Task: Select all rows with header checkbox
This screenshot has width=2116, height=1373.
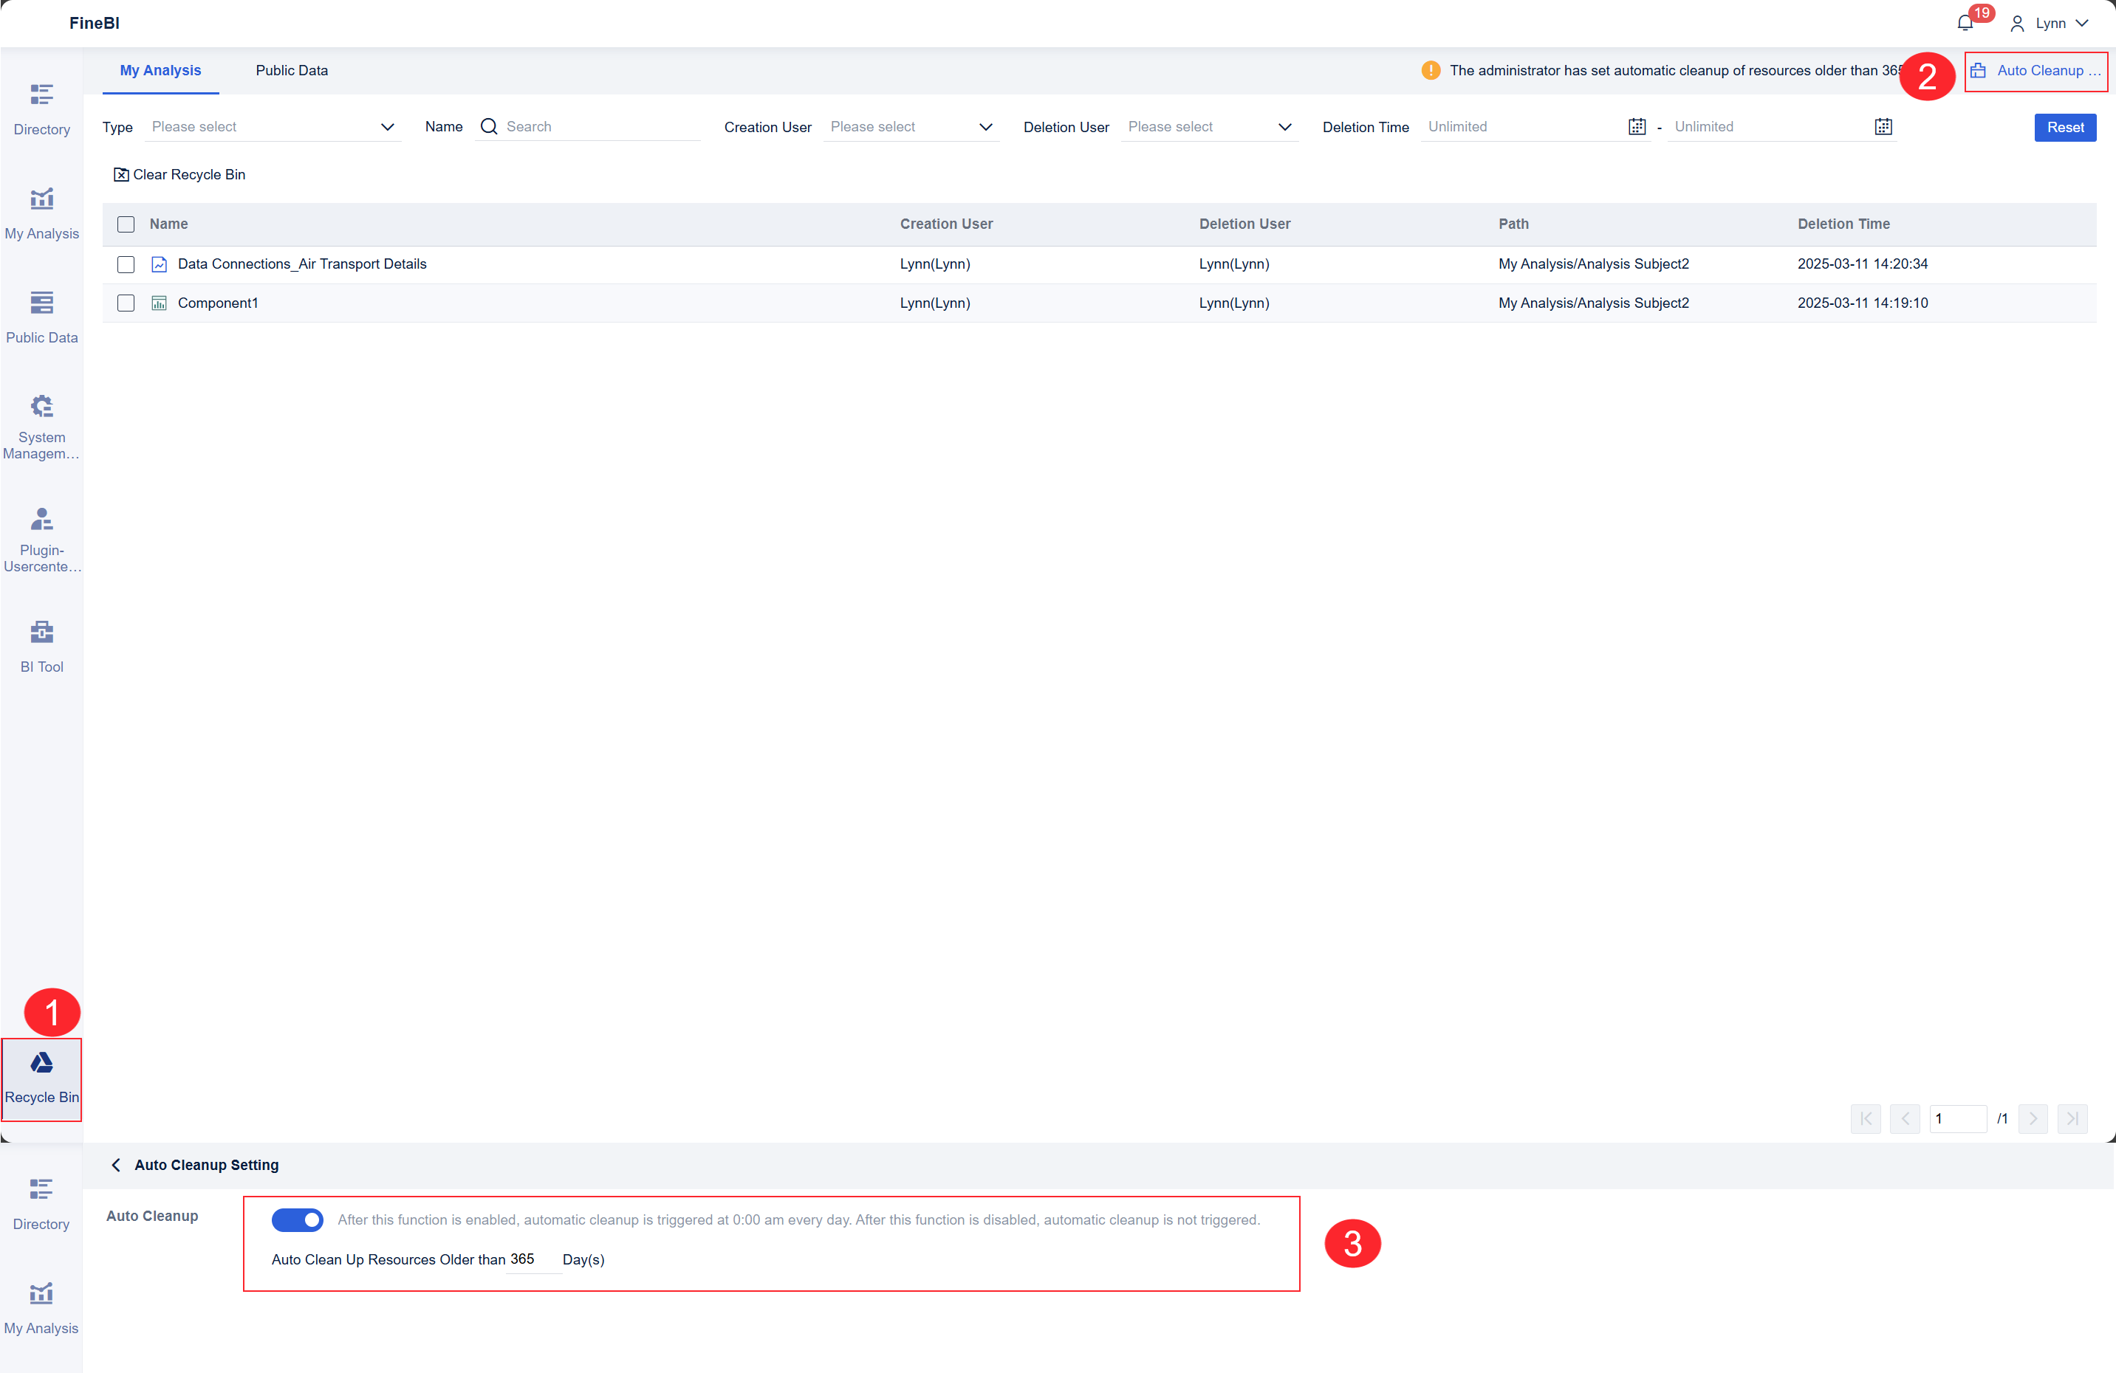Action: coord(126,225)
